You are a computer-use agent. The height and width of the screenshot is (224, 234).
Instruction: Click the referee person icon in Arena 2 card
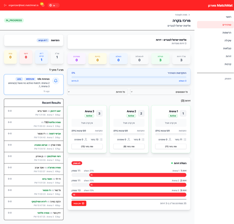[129, 139]
